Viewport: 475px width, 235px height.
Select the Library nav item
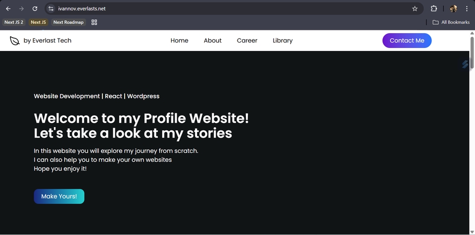coord(283,41)
